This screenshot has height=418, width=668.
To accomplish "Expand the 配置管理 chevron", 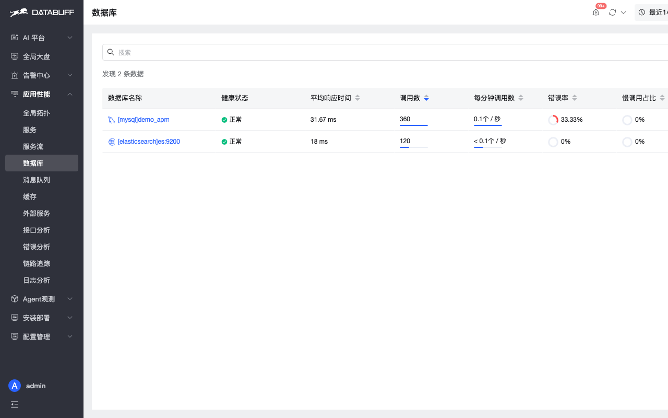I will pyautogui.click(x=70, y=336).
